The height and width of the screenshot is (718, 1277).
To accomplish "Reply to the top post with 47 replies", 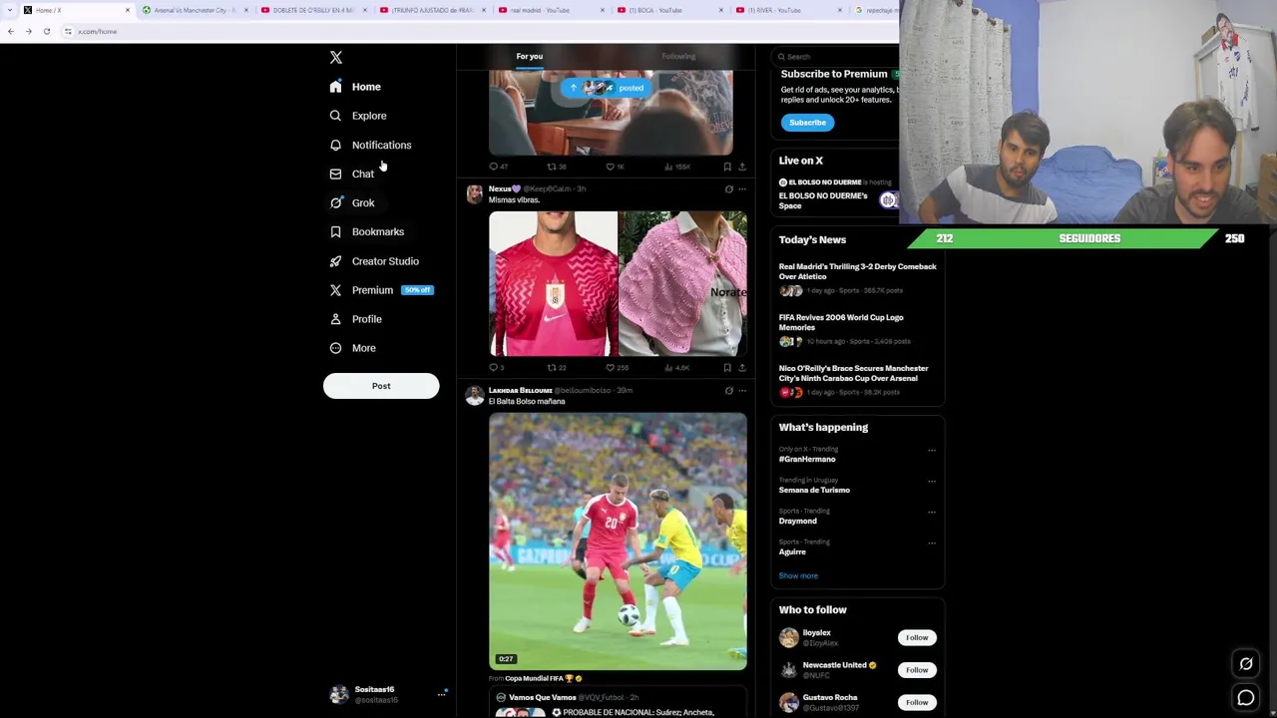I will click(498, 167).
